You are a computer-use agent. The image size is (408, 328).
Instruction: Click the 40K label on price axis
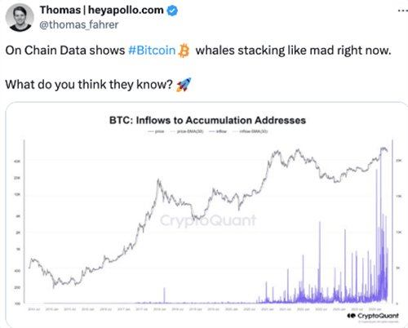click(x=17, y=162)
